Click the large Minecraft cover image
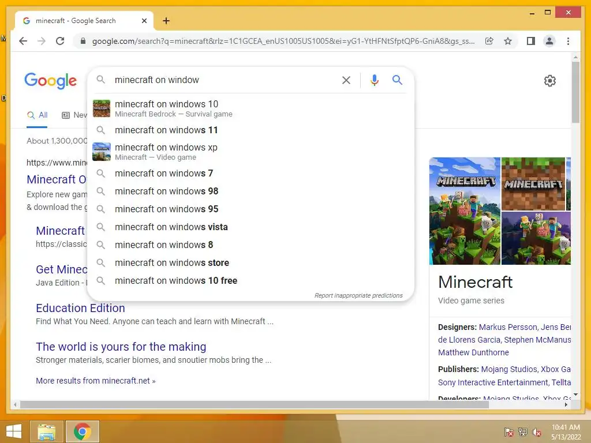This screenshot has height=443, width=591. [x=465, y=211]
